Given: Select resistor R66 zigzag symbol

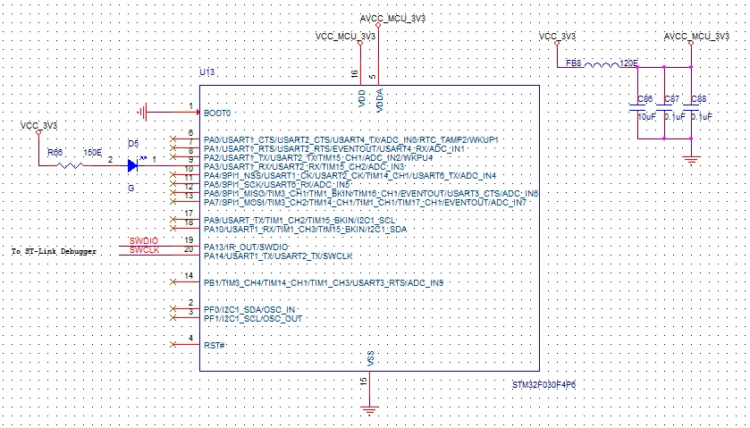Looking at the screenshot, I should [70, 165].
